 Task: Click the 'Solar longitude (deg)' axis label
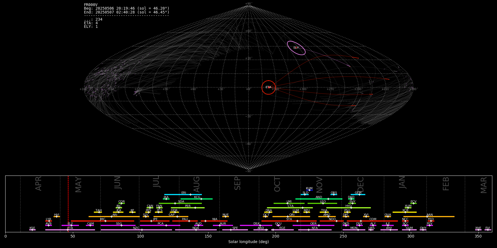pos(248,242)
